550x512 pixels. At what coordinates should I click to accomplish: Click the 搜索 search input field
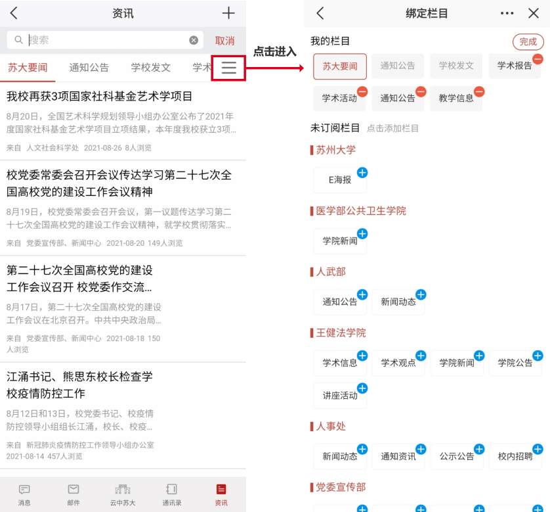[105, 40]
